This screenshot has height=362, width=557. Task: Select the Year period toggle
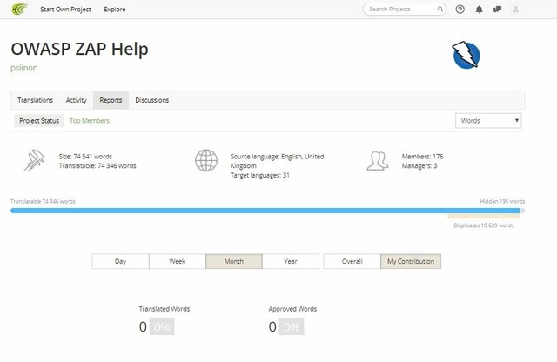click(291, 261)
